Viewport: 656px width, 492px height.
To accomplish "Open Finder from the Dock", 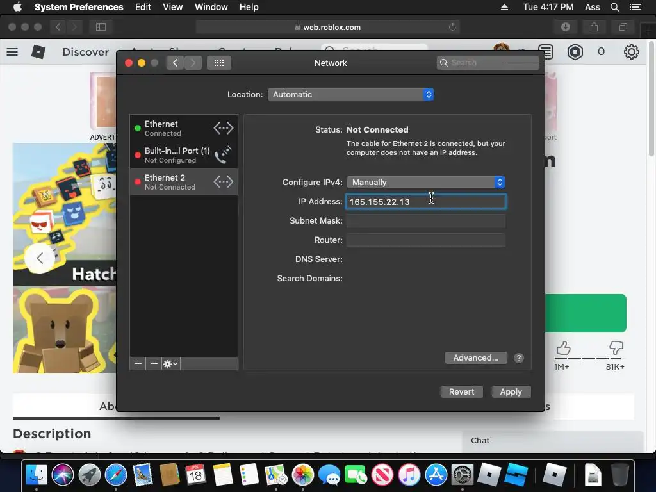I will point(37,475).
